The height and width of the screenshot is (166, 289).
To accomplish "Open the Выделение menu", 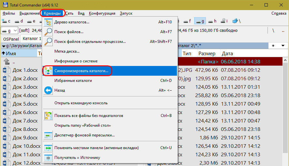I will click(x=29, y=13).
